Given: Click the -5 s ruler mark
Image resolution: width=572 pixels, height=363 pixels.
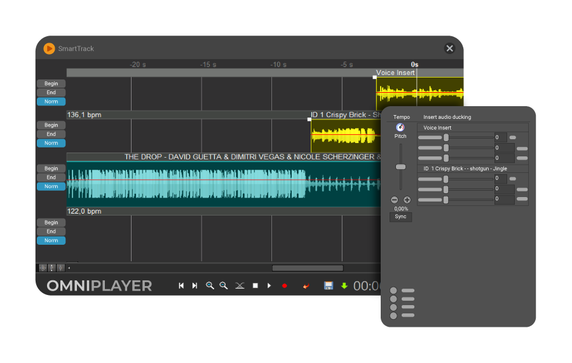Looking at the screenshot, I should point(347,65).
